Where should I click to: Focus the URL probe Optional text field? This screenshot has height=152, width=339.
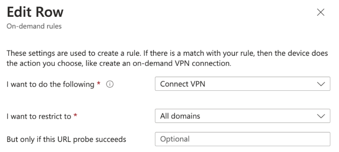click(x=242, y=139)
